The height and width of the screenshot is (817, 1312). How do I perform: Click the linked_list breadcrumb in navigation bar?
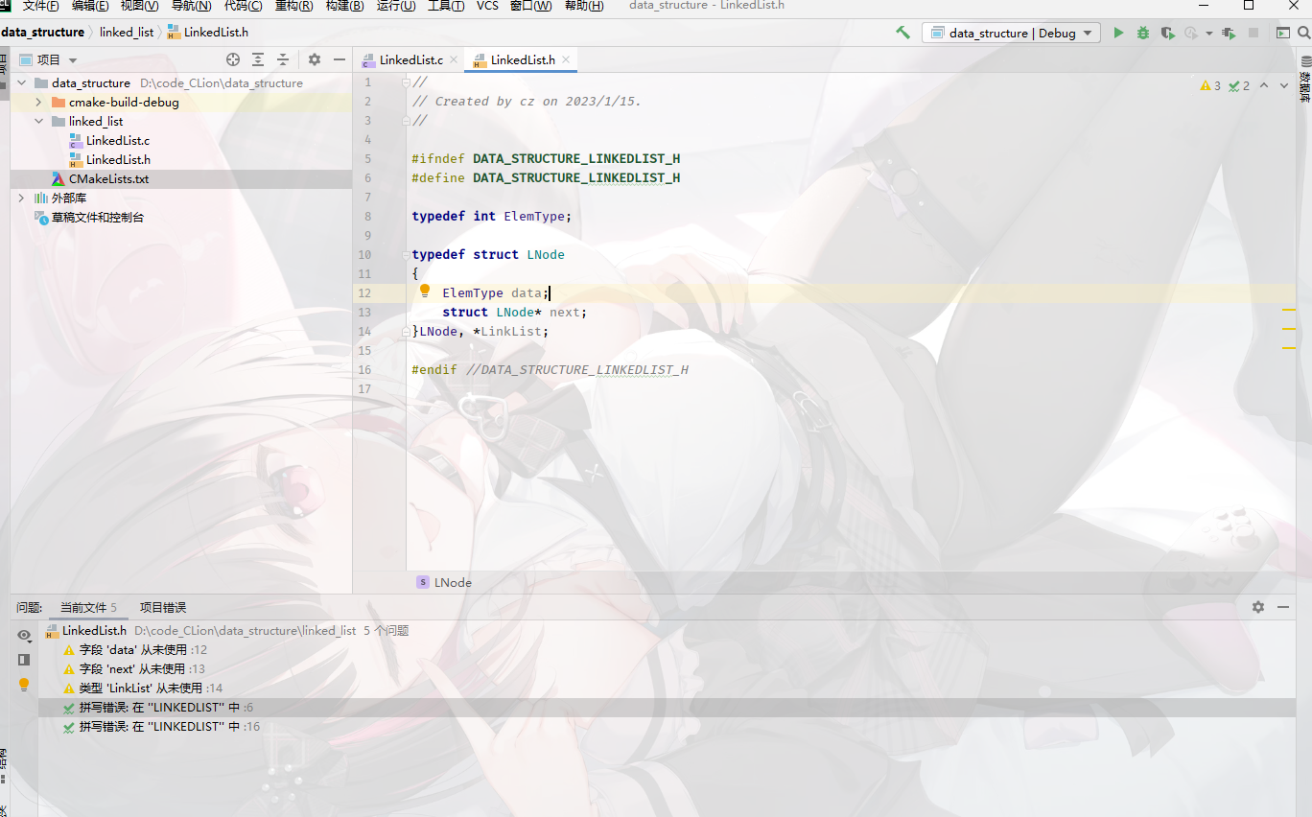coord(127,33)
